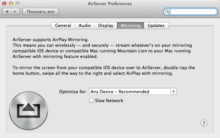Open the Audio tab
Viewport: 220px width, 138px height.
(85, 25)
